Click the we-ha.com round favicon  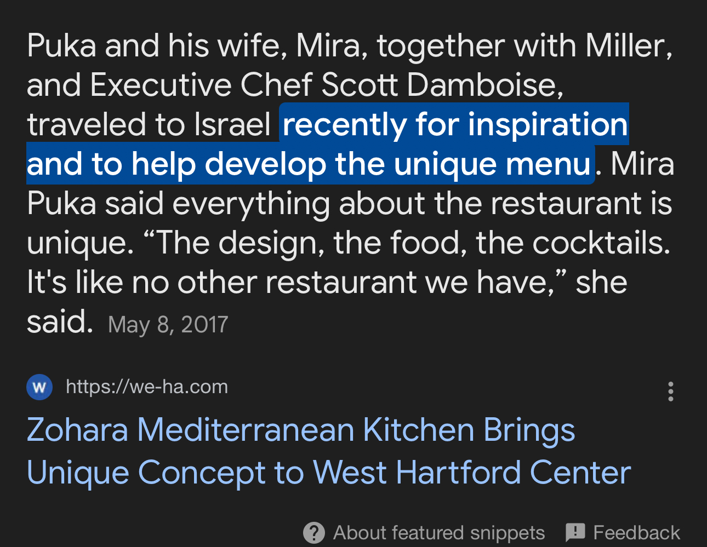39,387
